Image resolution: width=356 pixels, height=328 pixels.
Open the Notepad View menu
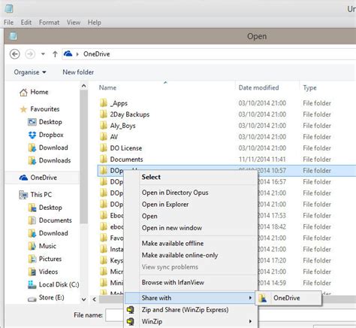tap(74, 23)
